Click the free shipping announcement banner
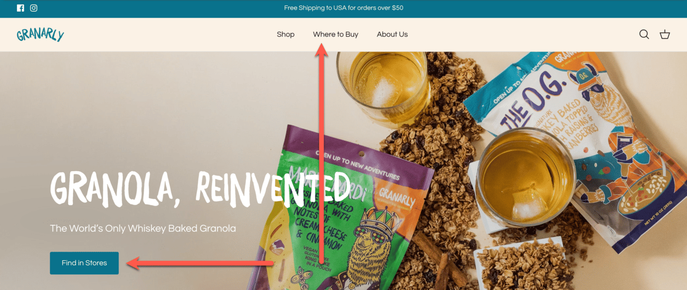 point(343,8)
